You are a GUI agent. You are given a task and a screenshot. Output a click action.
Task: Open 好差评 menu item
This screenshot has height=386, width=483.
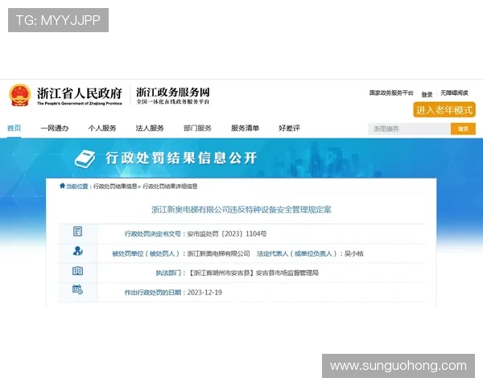(289, 128)
